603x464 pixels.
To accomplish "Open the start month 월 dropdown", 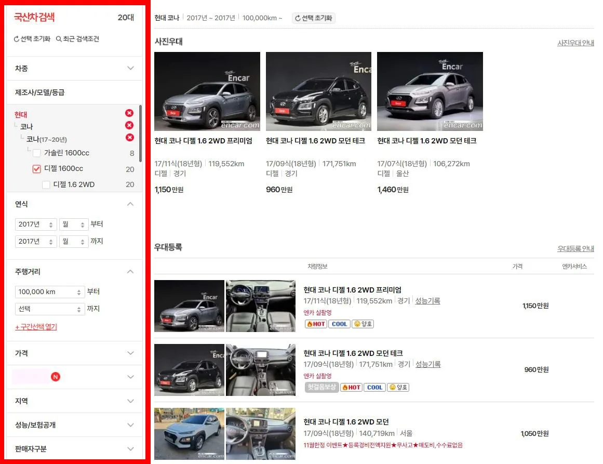I will click(x=74, y=224).
